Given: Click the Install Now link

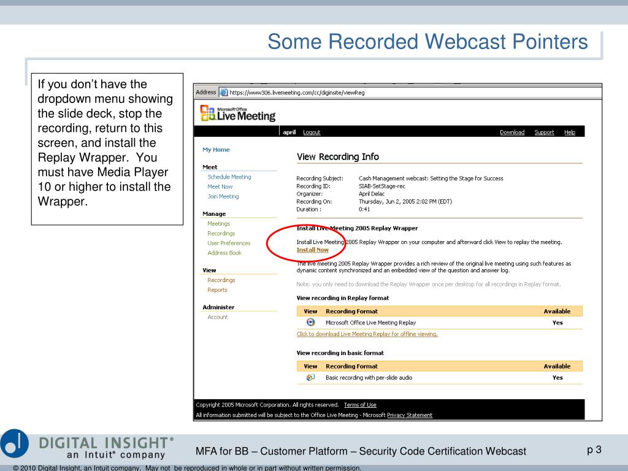Looking at the screenshot, I should [312, 250].
